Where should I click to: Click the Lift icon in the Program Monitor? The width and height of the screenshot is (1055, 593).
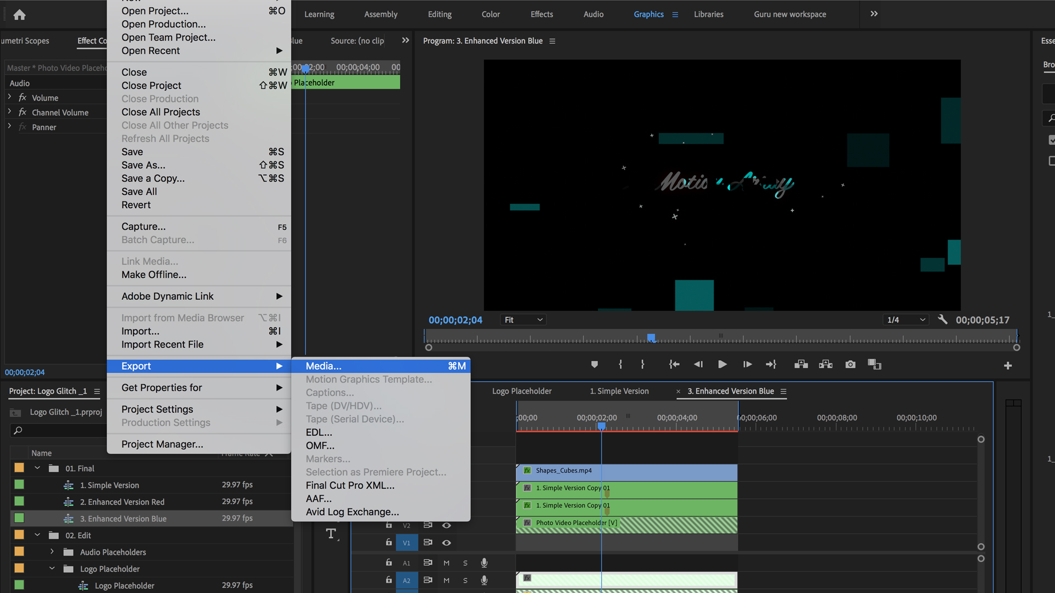(x=801, y=364)
